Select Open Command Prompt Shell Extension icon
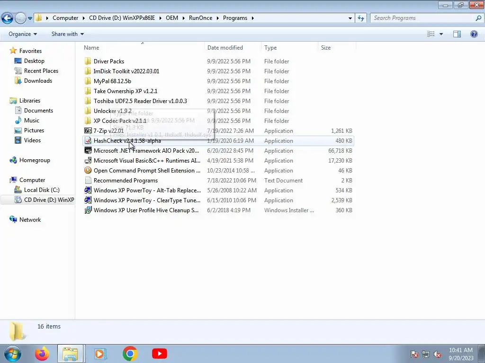 tap(88, 170)
